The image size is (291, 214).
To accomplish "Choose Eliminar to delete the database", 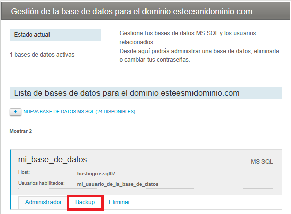I will [x=119, y=202].
